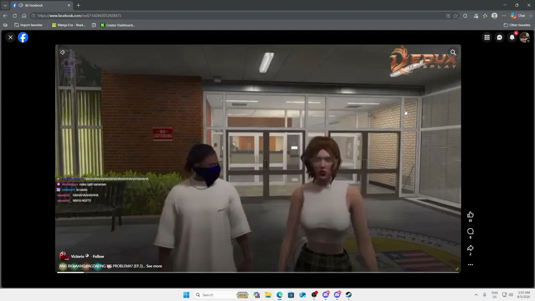Open the taskbar volume control
Screen dimensions: 535x301
point(511,295)
